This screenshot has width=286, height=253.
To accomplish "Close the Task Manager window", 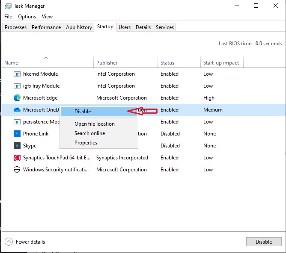I will 276,6.
